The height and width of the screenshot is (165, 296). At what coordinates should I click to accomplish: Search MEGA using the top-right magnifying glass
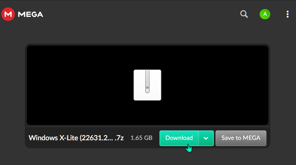pyautogui.click(x=244, y=14)
